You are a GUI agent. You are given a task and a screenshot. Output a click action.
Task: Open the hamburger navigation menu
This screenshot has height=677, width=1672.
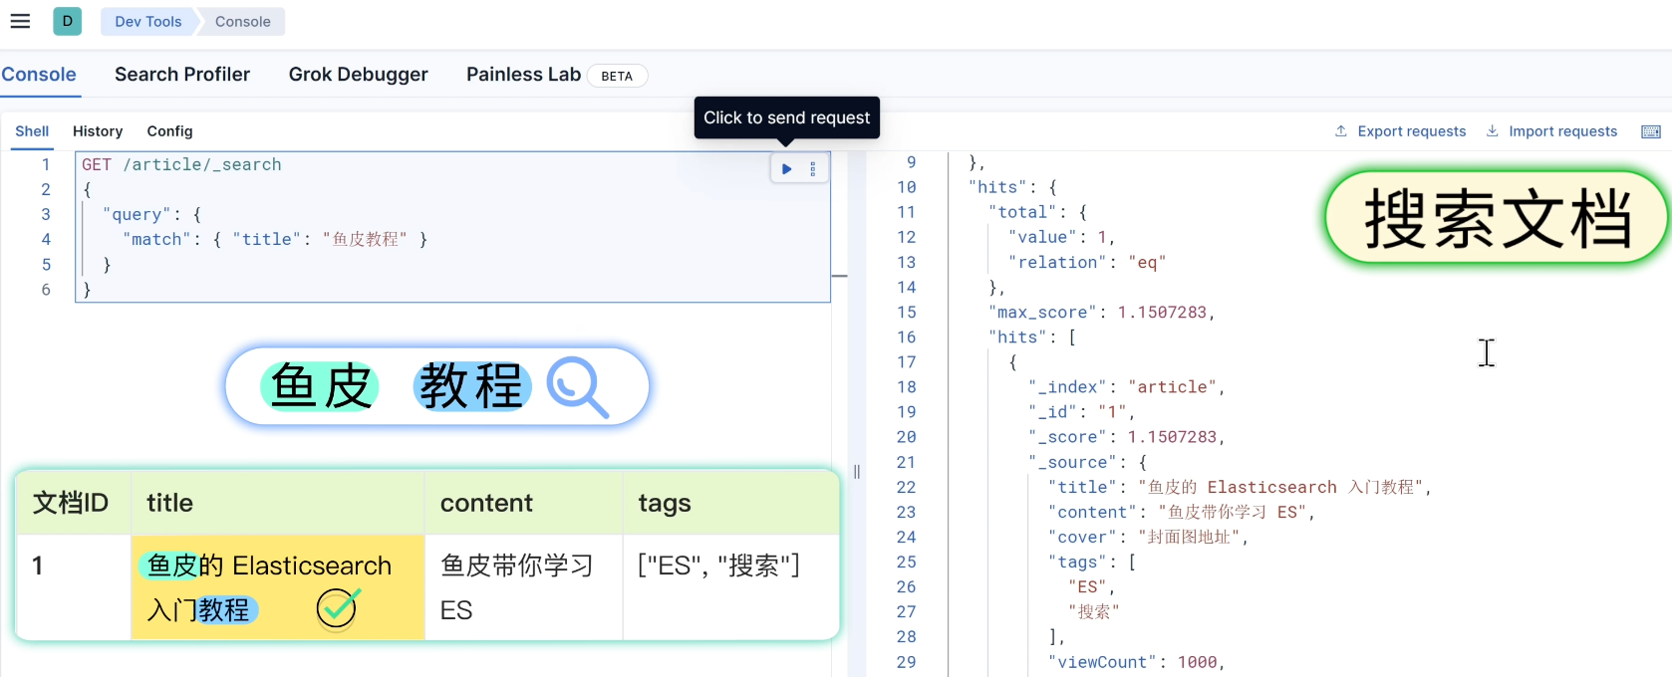[20, 21]
